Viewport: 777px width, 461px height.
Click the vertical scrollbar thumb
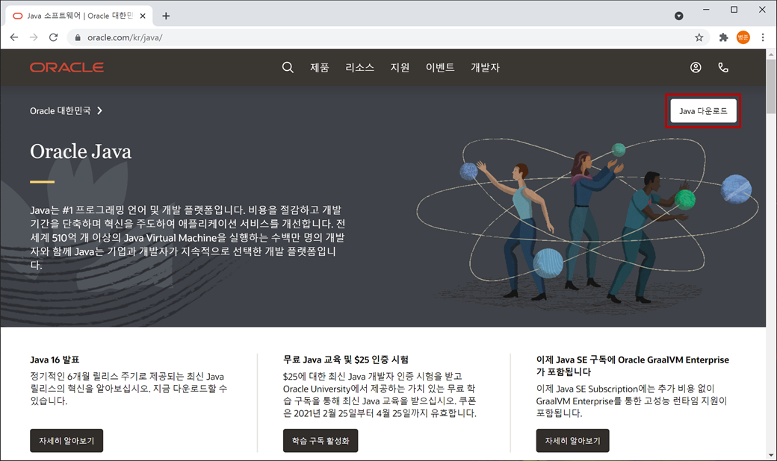pos(771,87)
